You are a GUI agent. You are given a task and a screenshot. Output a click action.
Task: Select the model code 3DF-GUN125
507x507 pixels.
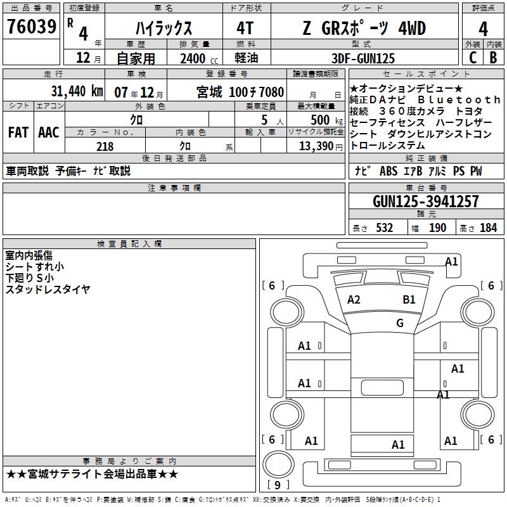(363, 58)
